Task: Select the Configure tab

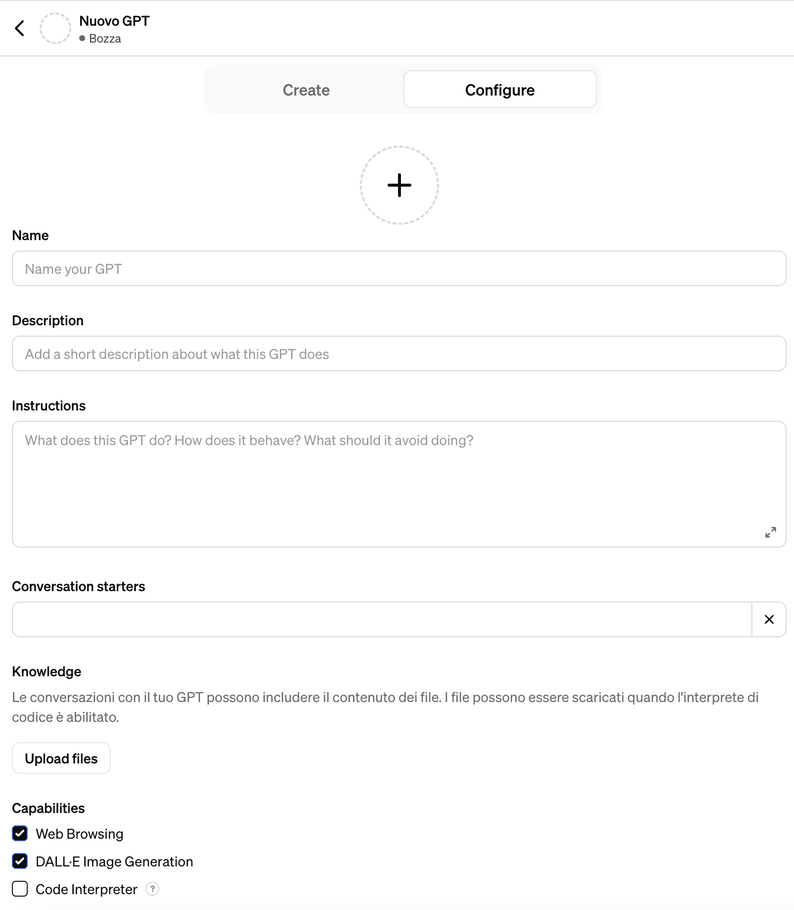Action: click(499, 90)
